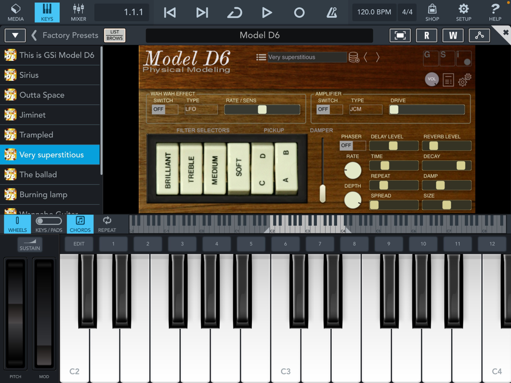Enable the REPEAT function

tap(107, 224)
